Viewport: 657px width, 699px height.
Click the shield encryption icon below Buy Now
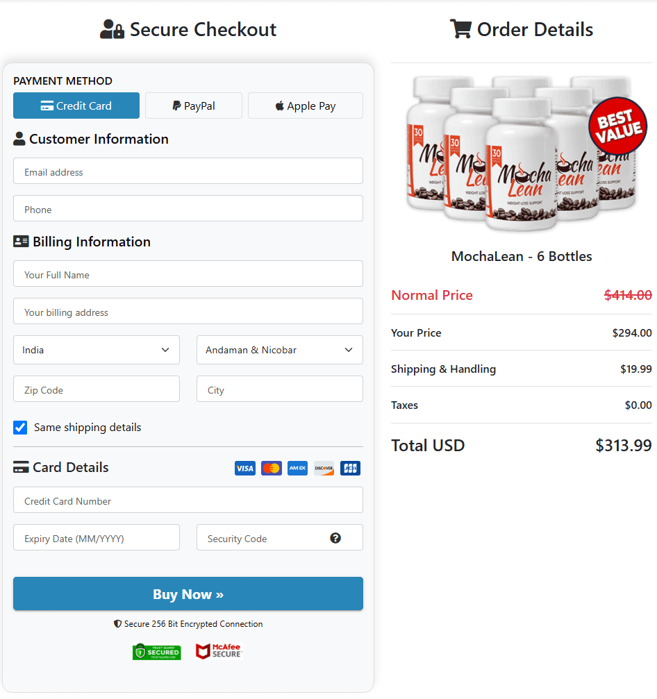click(117, 624)
